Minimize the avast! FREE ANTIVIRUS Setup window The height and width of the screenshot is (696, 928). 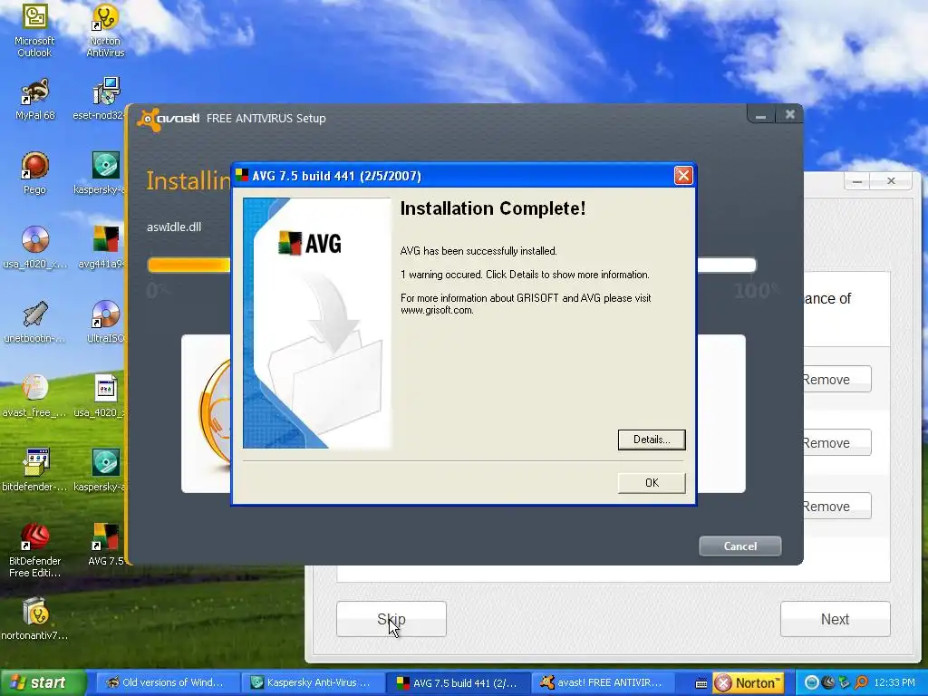pyautogui.click(x=761, y=115)
